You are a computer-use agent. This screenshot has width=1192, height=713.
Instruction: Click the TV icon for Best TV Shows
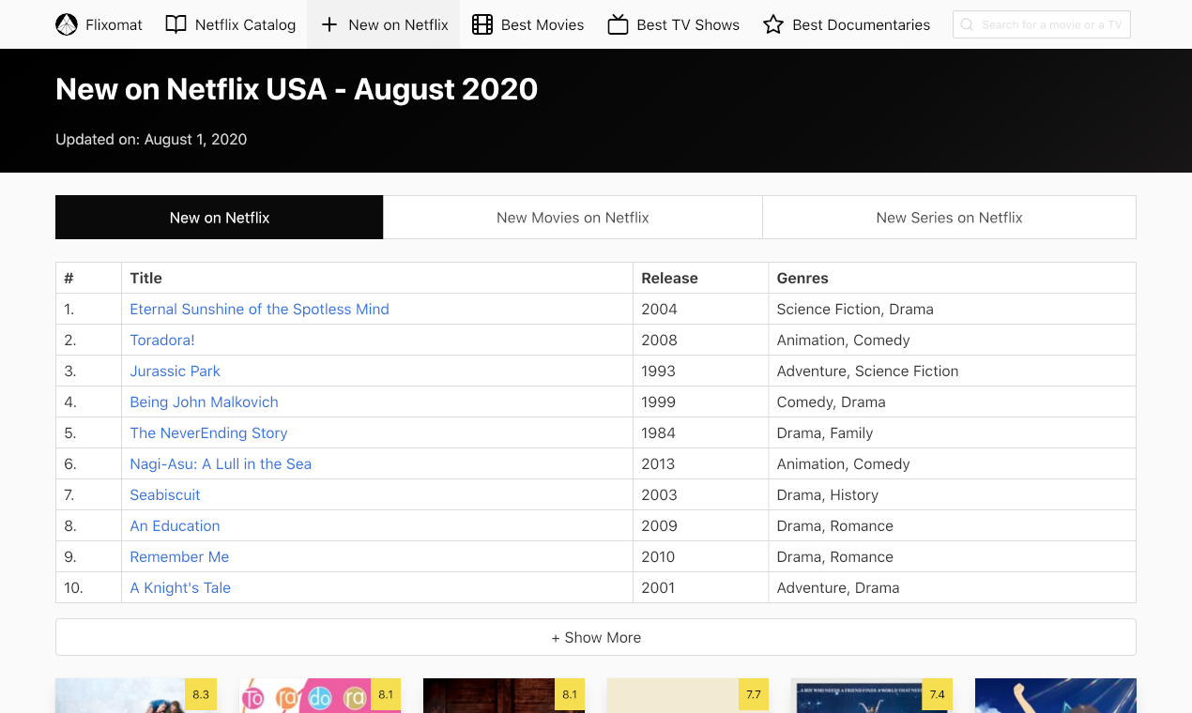(x=618, y=24)
